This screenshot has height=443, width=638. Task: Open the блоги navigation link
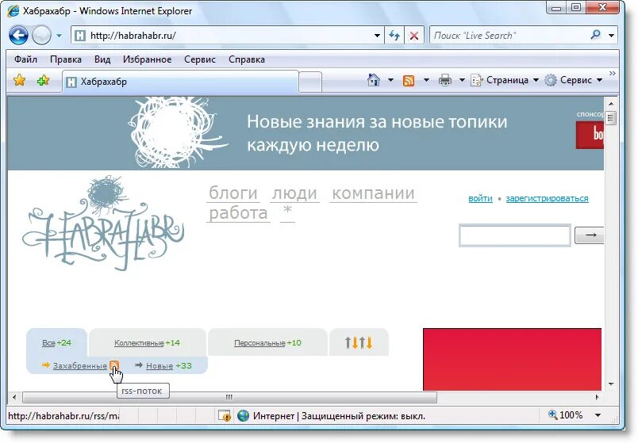pyautogui.click(x=233, y=193)
